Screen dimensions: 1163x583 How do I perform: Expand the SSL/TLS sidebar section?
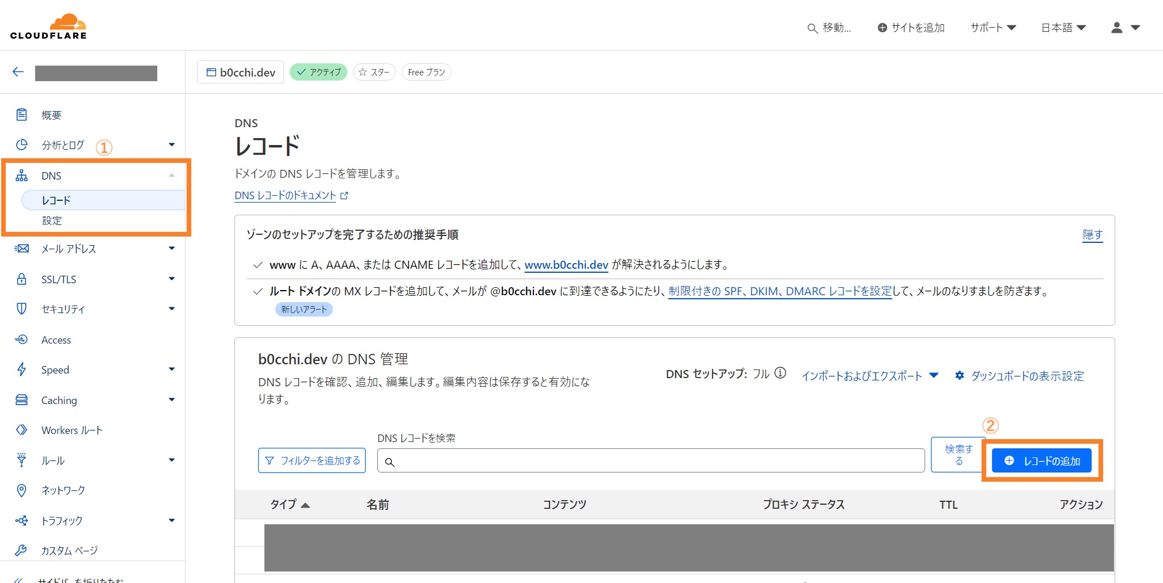(171, 279)
